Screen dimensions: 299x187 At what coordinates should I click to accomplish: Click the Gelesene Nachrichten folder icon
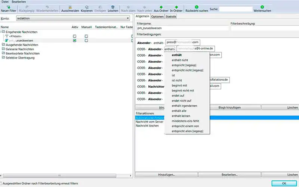[3, 49]
